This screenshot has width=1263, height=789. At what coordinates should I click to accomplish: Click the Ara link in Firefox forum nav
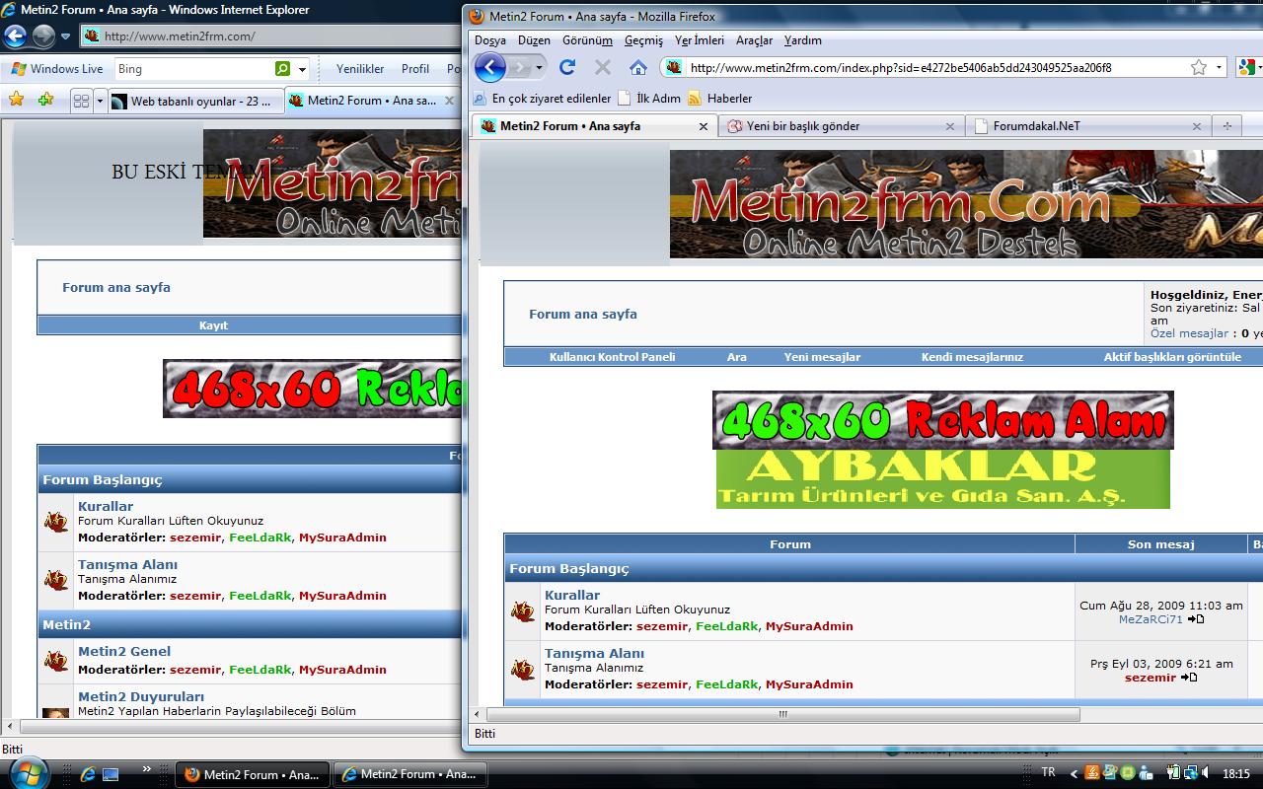[x=737, y=357]
